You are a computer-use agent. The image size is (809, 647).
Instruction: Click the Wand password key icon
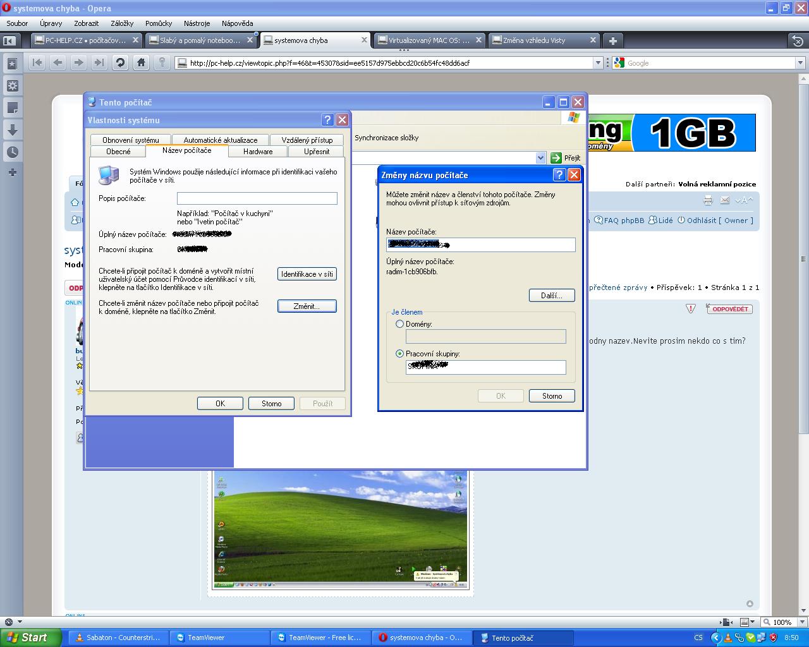[x=162, y=63]
